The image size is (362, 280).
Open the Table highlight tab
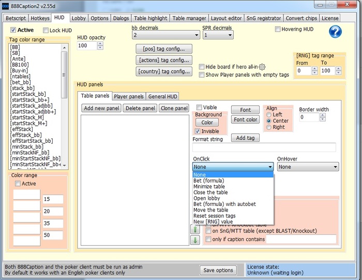tap(150, 18)
